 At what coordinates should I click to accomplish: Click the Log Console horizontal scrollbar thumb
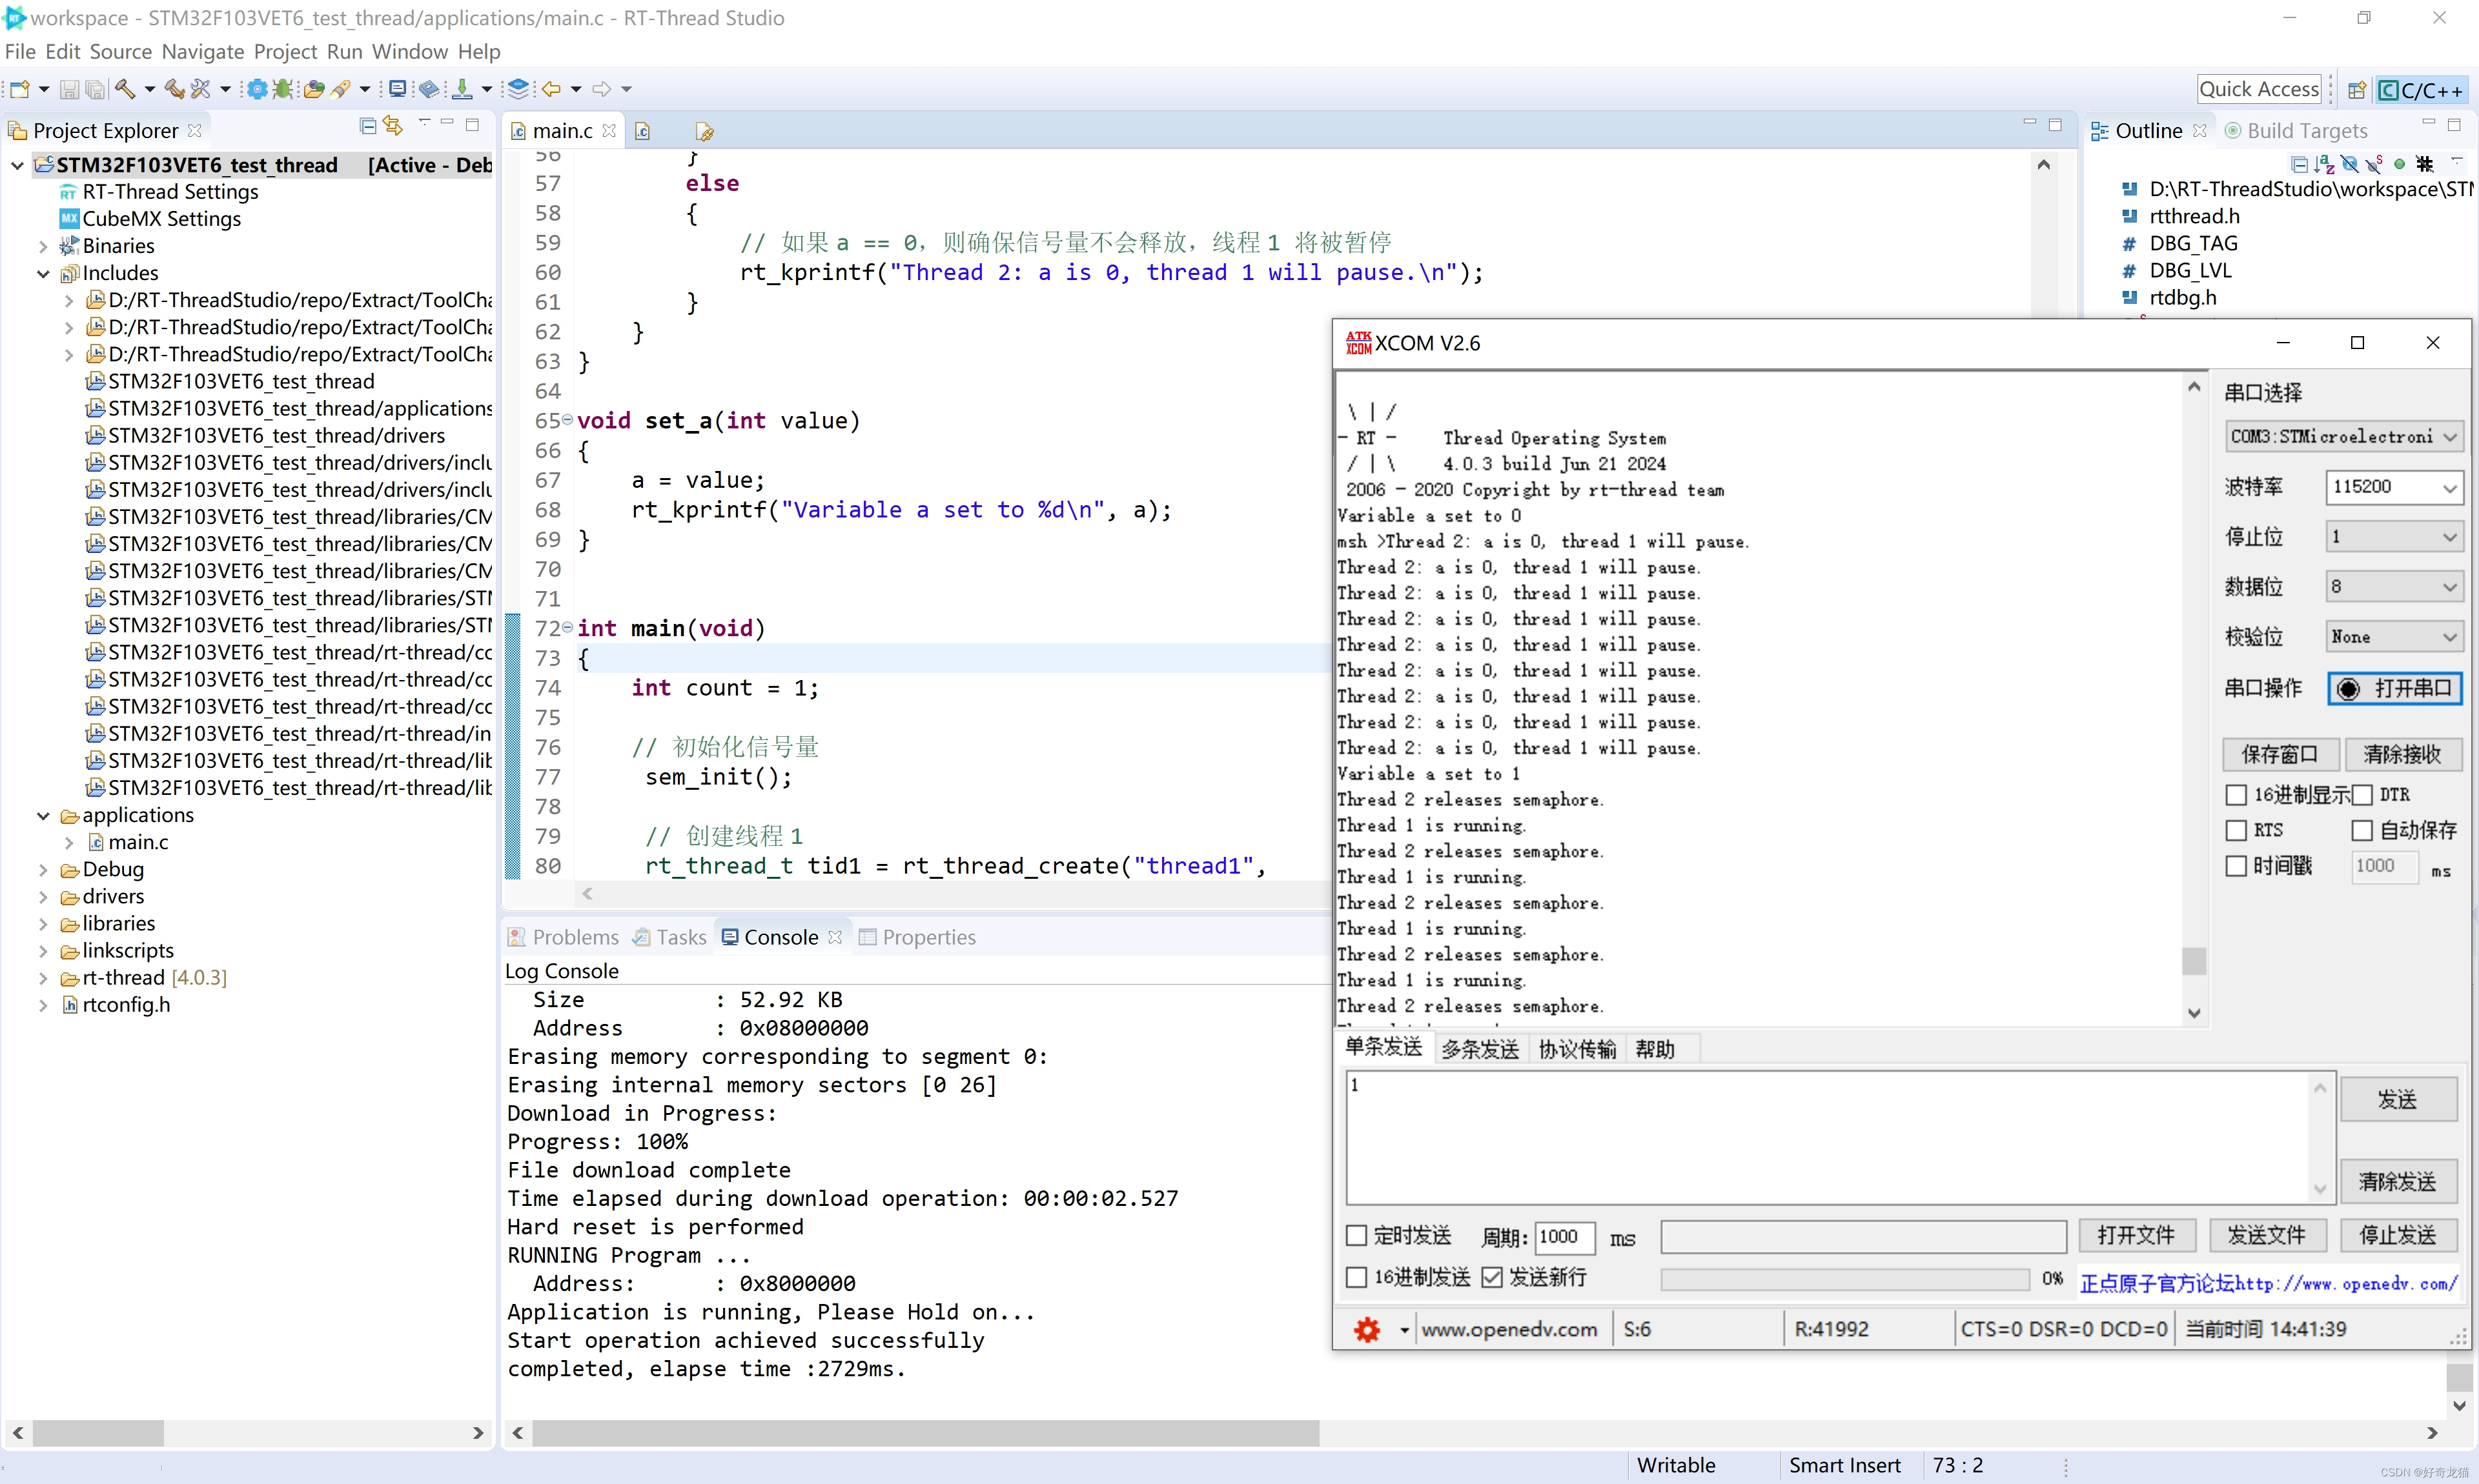click(925, 1433)
